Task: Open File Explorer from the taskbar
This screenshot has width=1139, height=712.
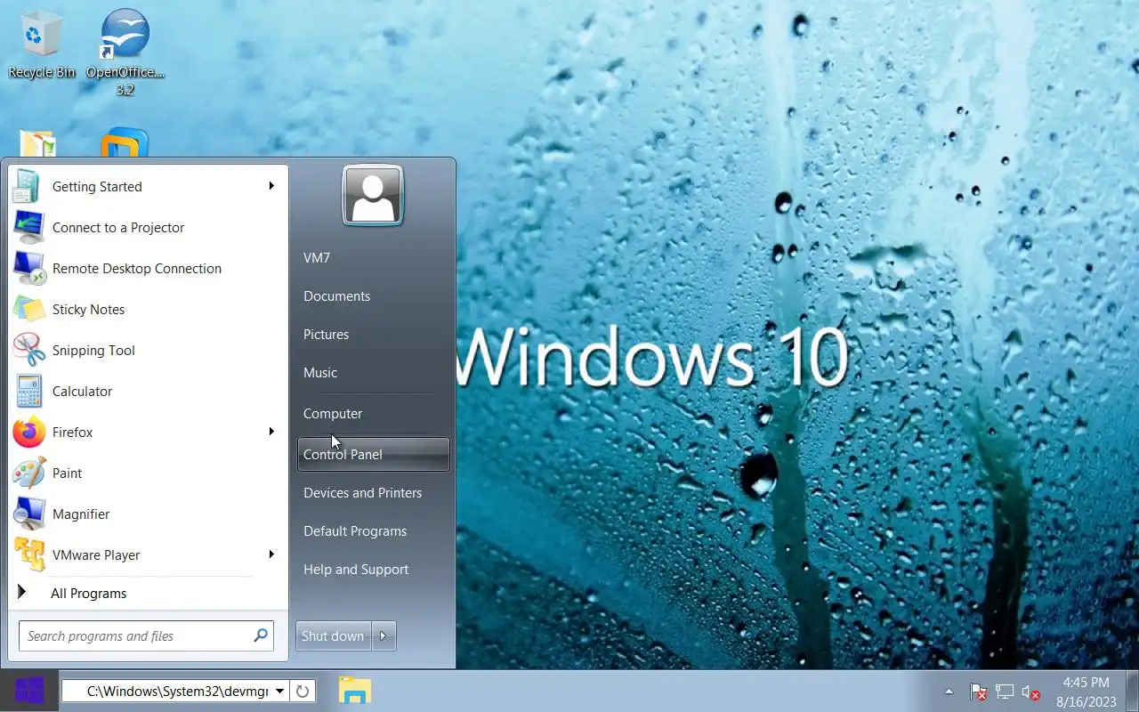Action: pos(355,691)
